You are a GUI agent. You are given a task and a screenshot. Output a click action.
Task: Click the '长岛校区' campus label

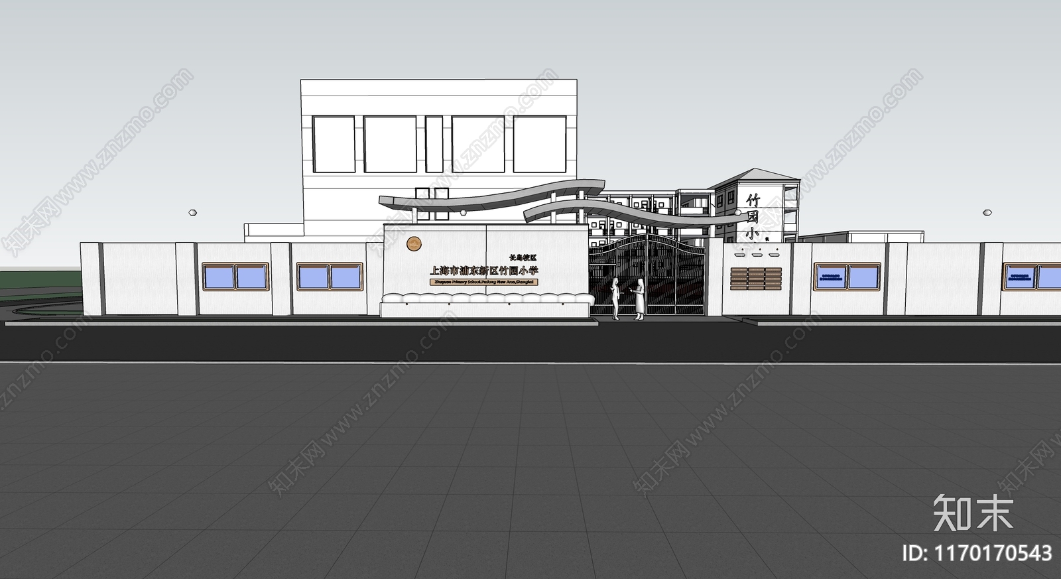[x=522, y=257]
